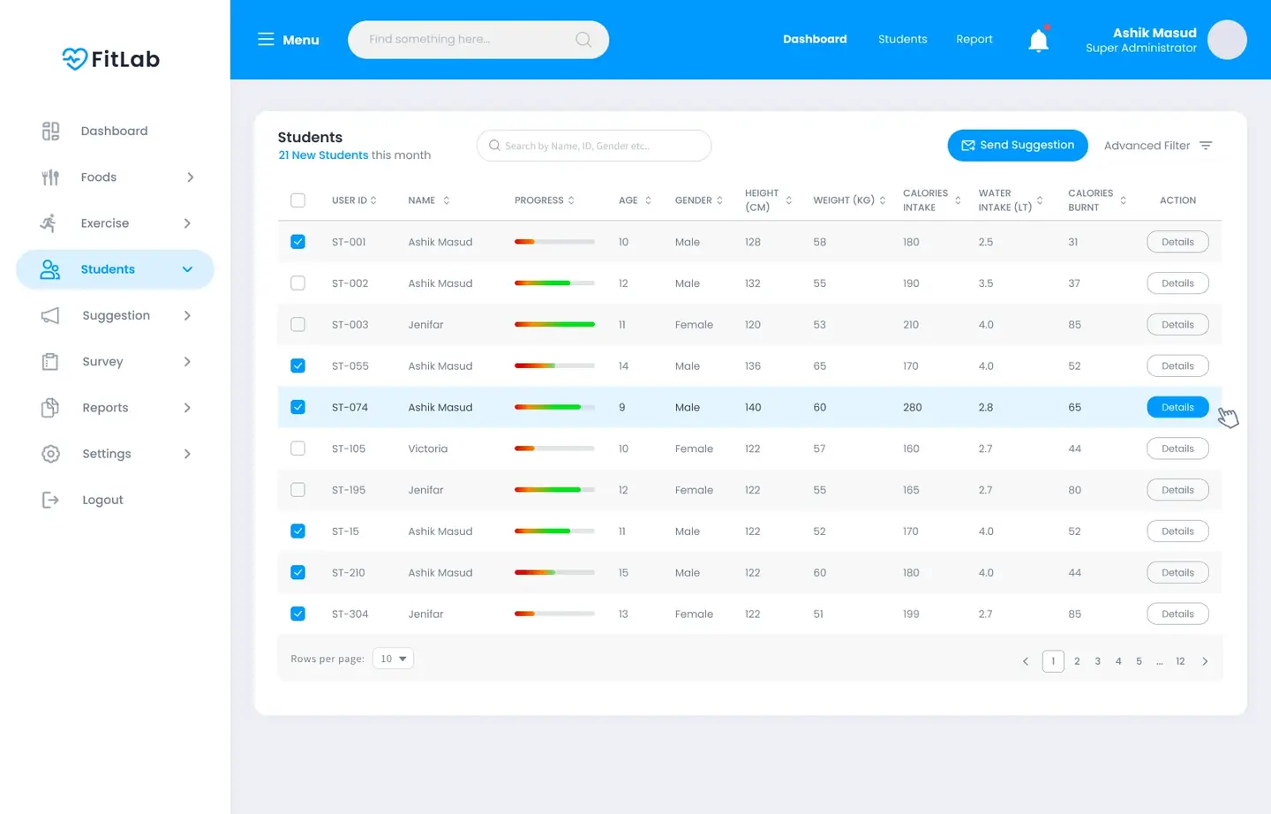Open Details for student ST-074
The width and height of the screenshot is (1271, 814).
click(x=1177, y=407)
